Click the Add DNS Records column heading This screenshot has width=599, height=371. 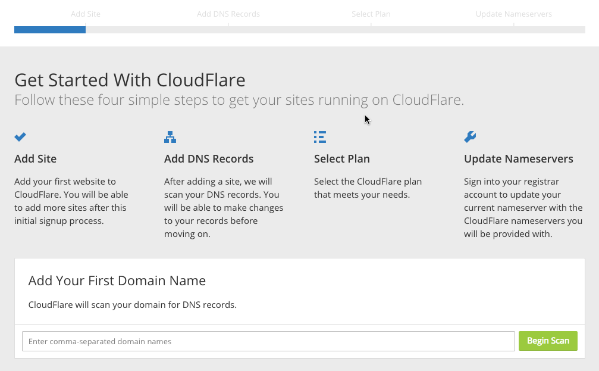point(209,159)
